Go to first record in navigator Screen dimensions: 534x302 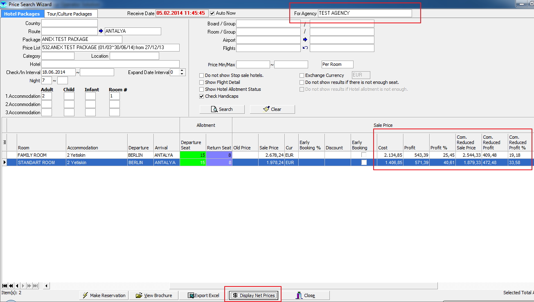5,286
